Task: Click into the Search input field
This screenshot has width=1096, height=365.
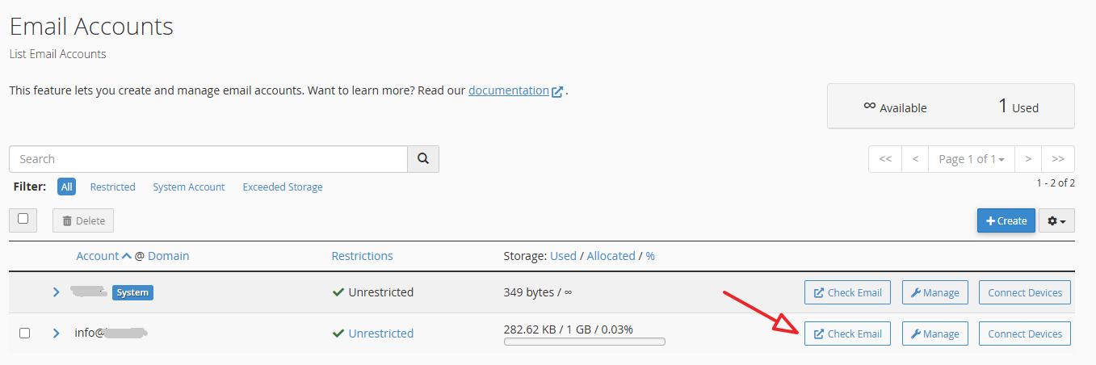Action: coord(208,159)
